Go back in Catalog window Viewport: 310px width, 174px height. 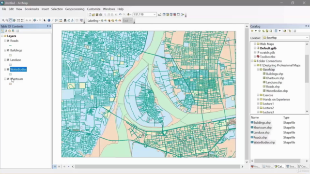coord(252,31)
